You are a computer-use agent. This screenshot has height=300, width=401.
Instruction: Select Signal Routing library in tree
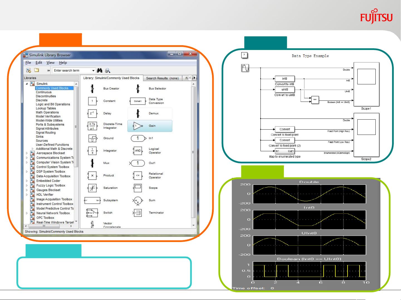coord(46,133)
